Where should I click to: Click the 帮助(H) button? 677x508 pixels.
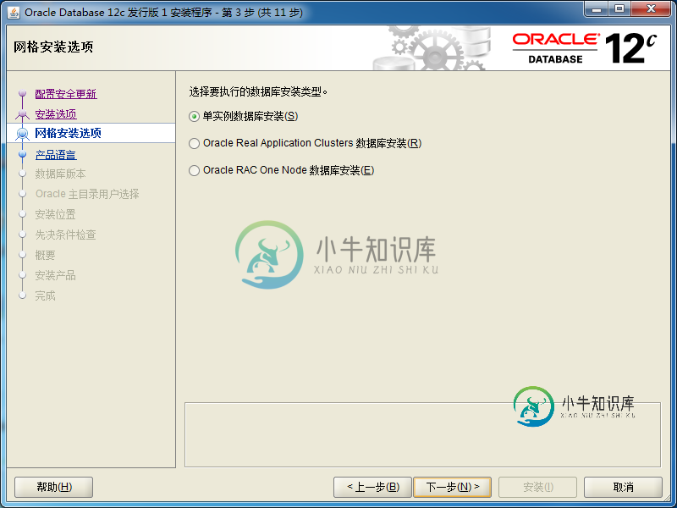[x=54, y=488]
